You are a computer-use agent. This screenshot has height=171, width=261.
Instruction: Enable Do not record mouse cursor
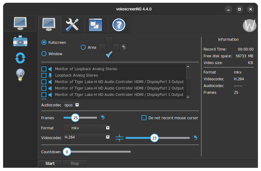[x=144, y=118]
